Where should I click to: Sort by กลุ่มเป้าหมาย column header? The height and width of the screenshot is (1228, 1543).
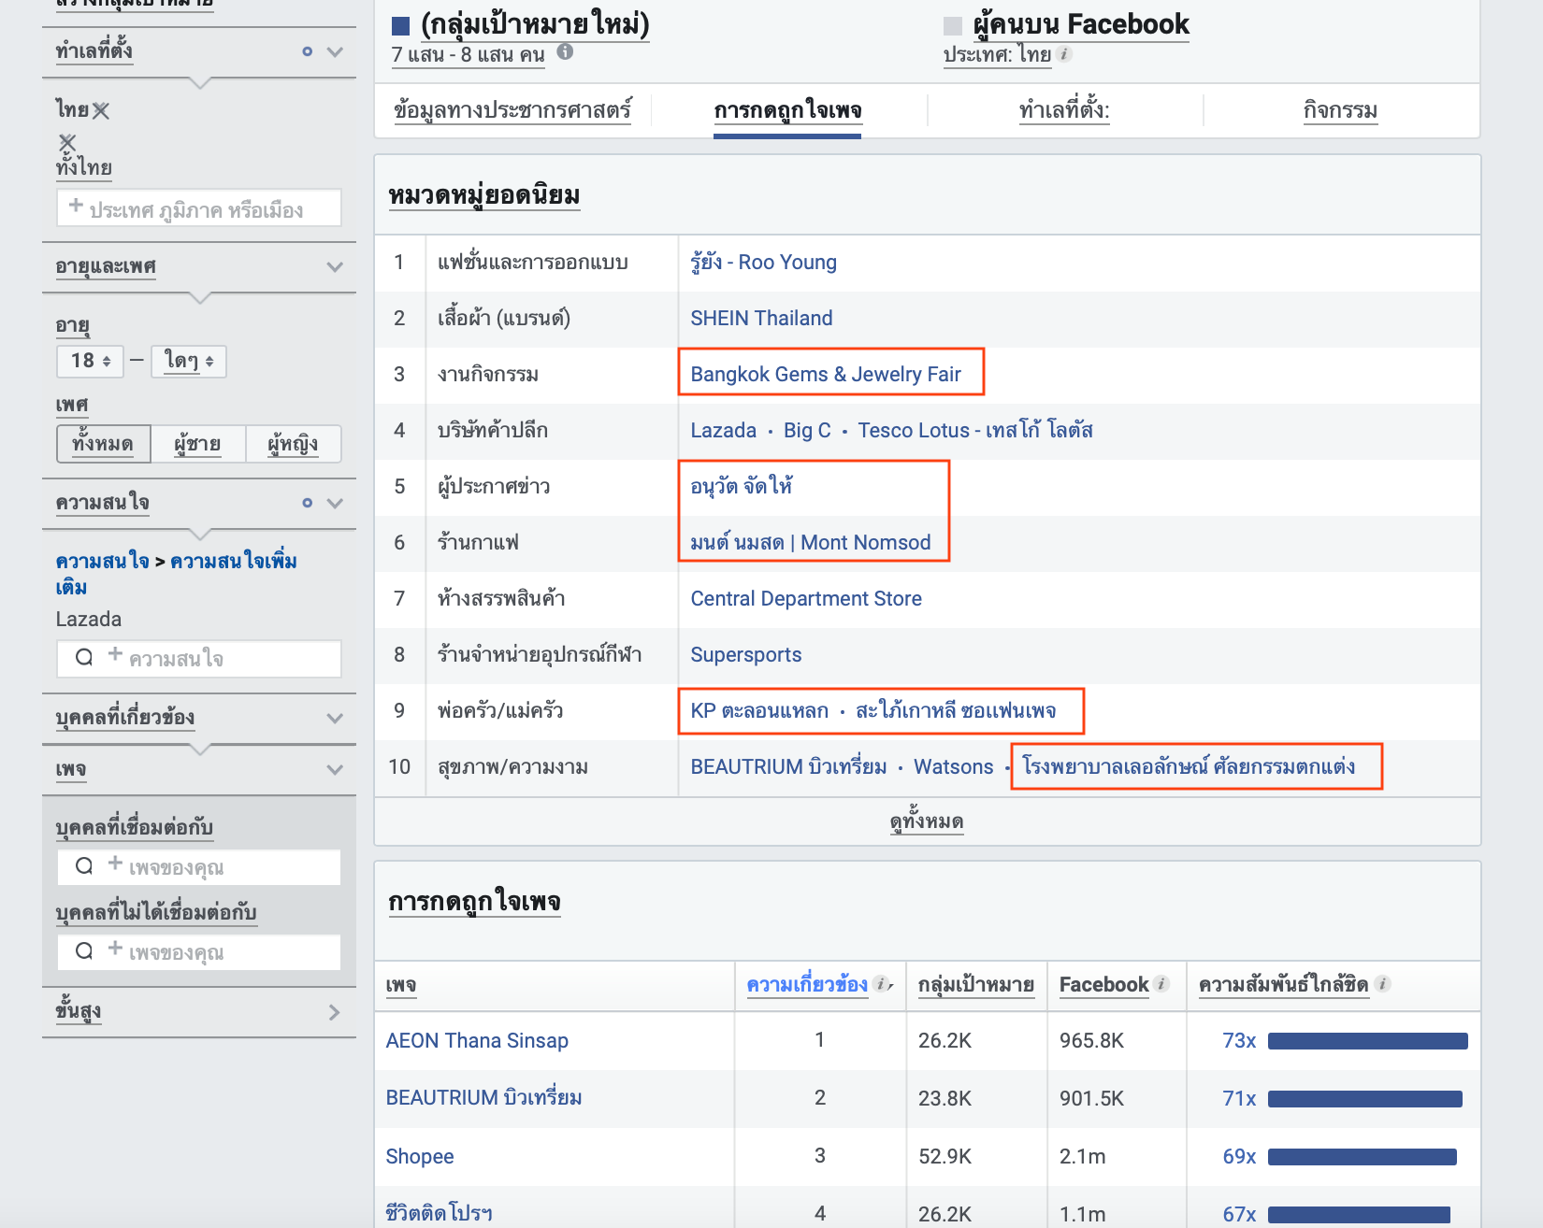[976, 985]
